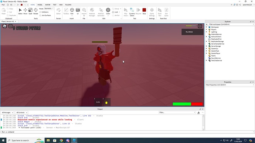
Task: Expand the ReplicatedStorage node in Explorer
Action: pos(207,41)
